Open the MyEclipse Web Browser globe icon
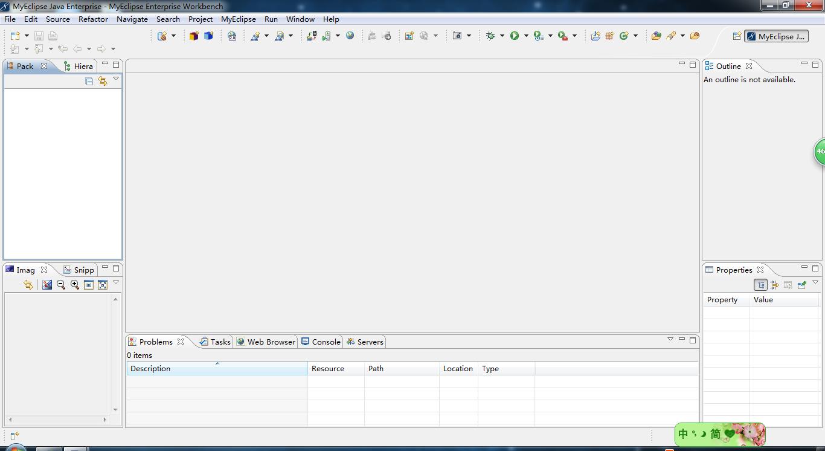This screenshot has height=451, width=825. (x=350, y=36)
